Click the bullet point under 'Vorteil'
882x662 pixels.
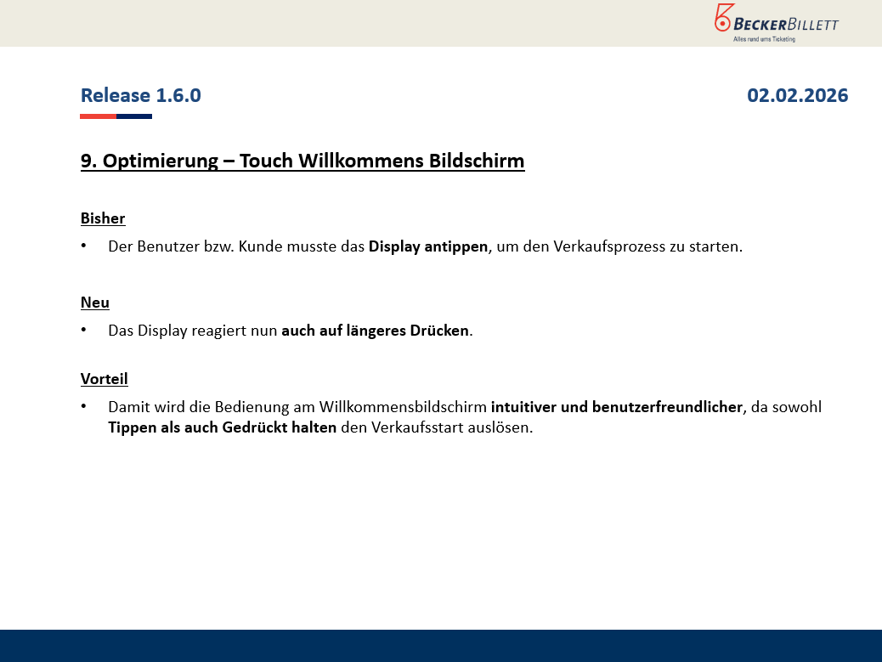(x=84, y=407)
